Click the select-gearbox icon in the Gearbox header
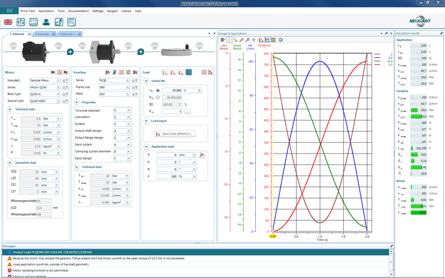 [x=107, y=72]
